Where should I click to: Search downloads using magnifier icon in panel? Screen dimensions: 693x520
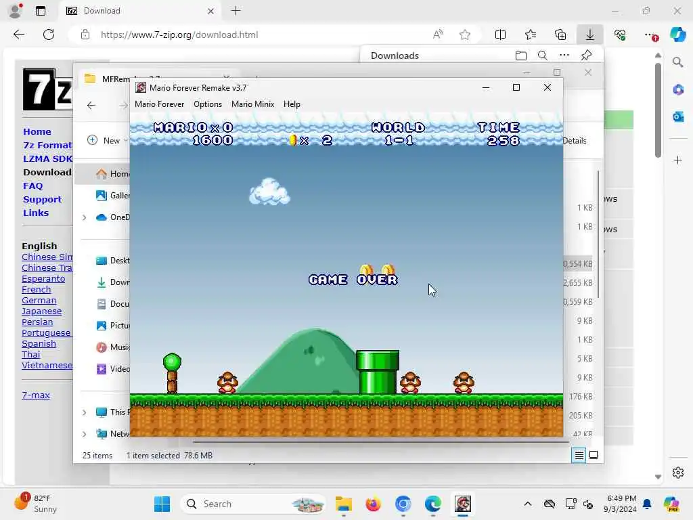[x=542, y=56]
